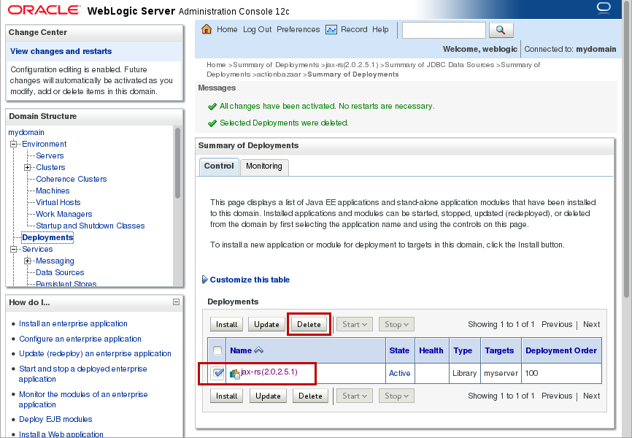Click the Record chart icon
Viewport: 632px width, 438px height.
pyautogui.click(x=331, y=29)
